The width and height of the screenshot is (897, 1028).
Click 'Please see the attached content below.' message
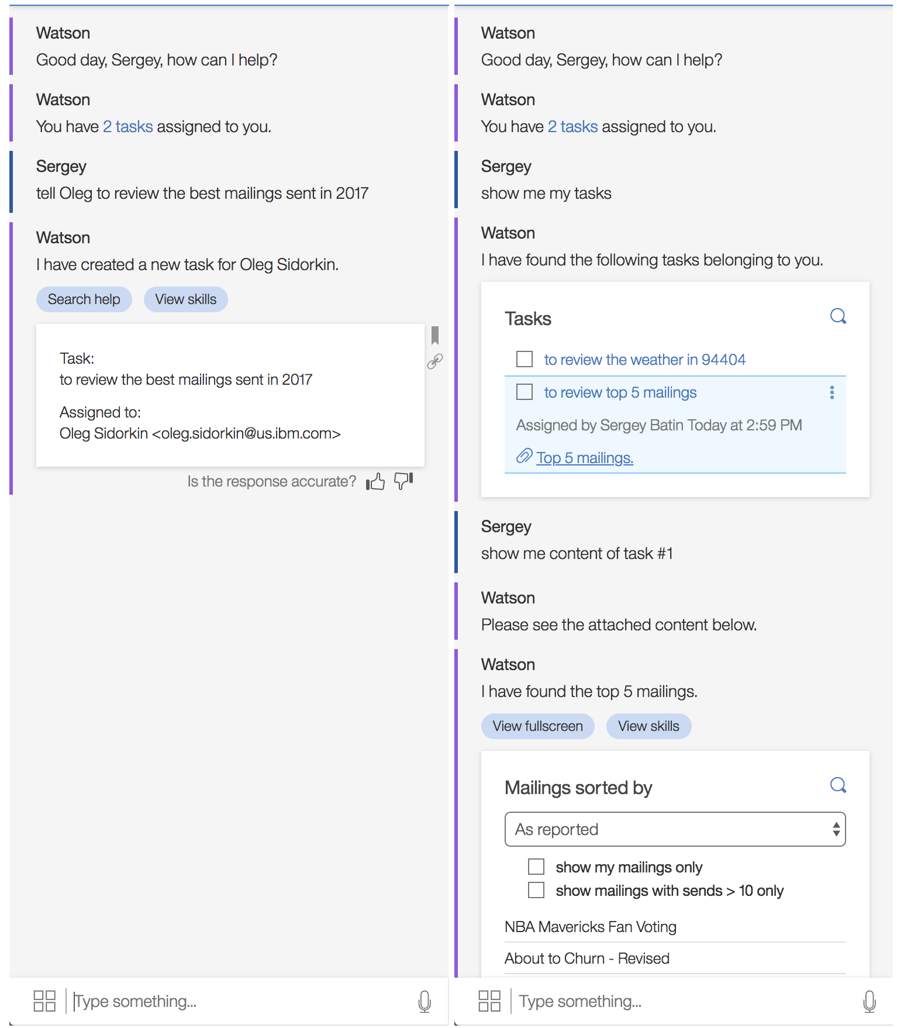619,625
